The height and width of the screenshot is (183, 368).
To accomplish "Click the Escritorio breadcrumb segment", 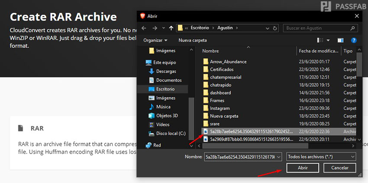I will tap(200, 28).
